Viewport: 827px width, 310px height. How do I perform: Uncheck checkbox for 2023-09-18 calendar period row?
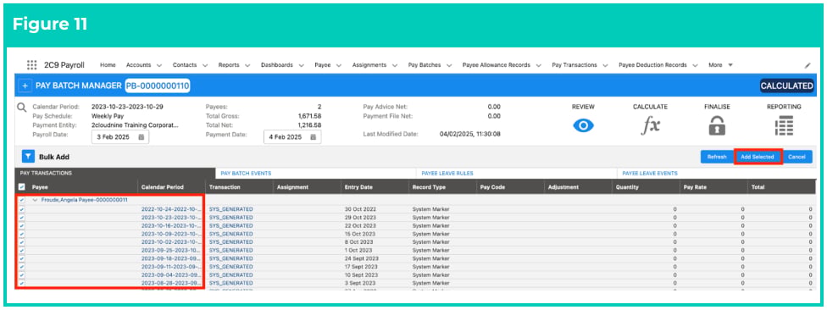coord(22,258)
